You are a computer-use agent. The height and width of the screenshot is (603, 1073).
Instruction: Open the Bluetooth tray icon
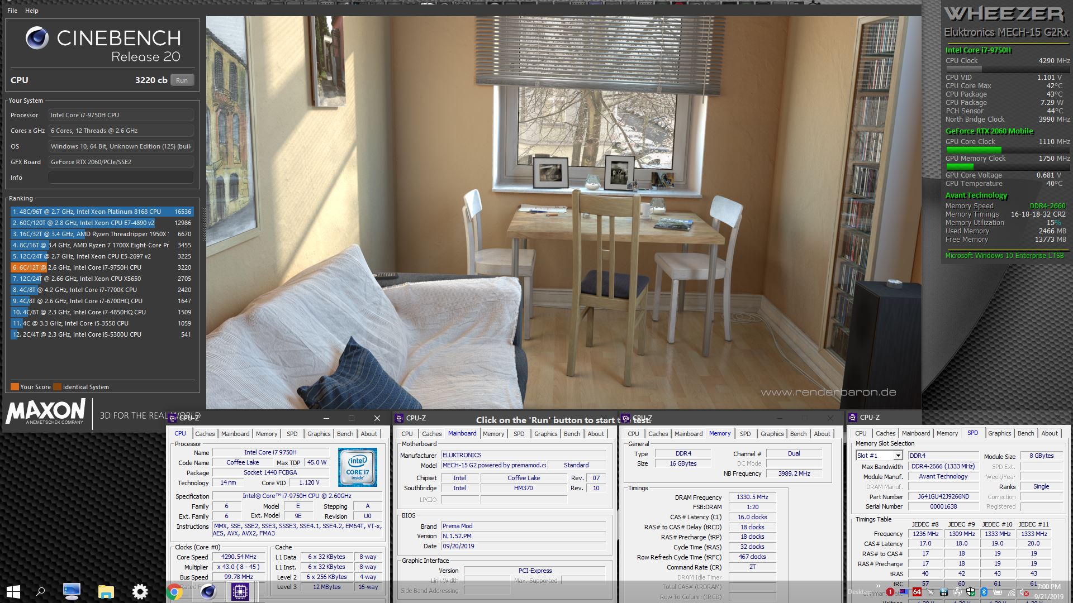984,592
